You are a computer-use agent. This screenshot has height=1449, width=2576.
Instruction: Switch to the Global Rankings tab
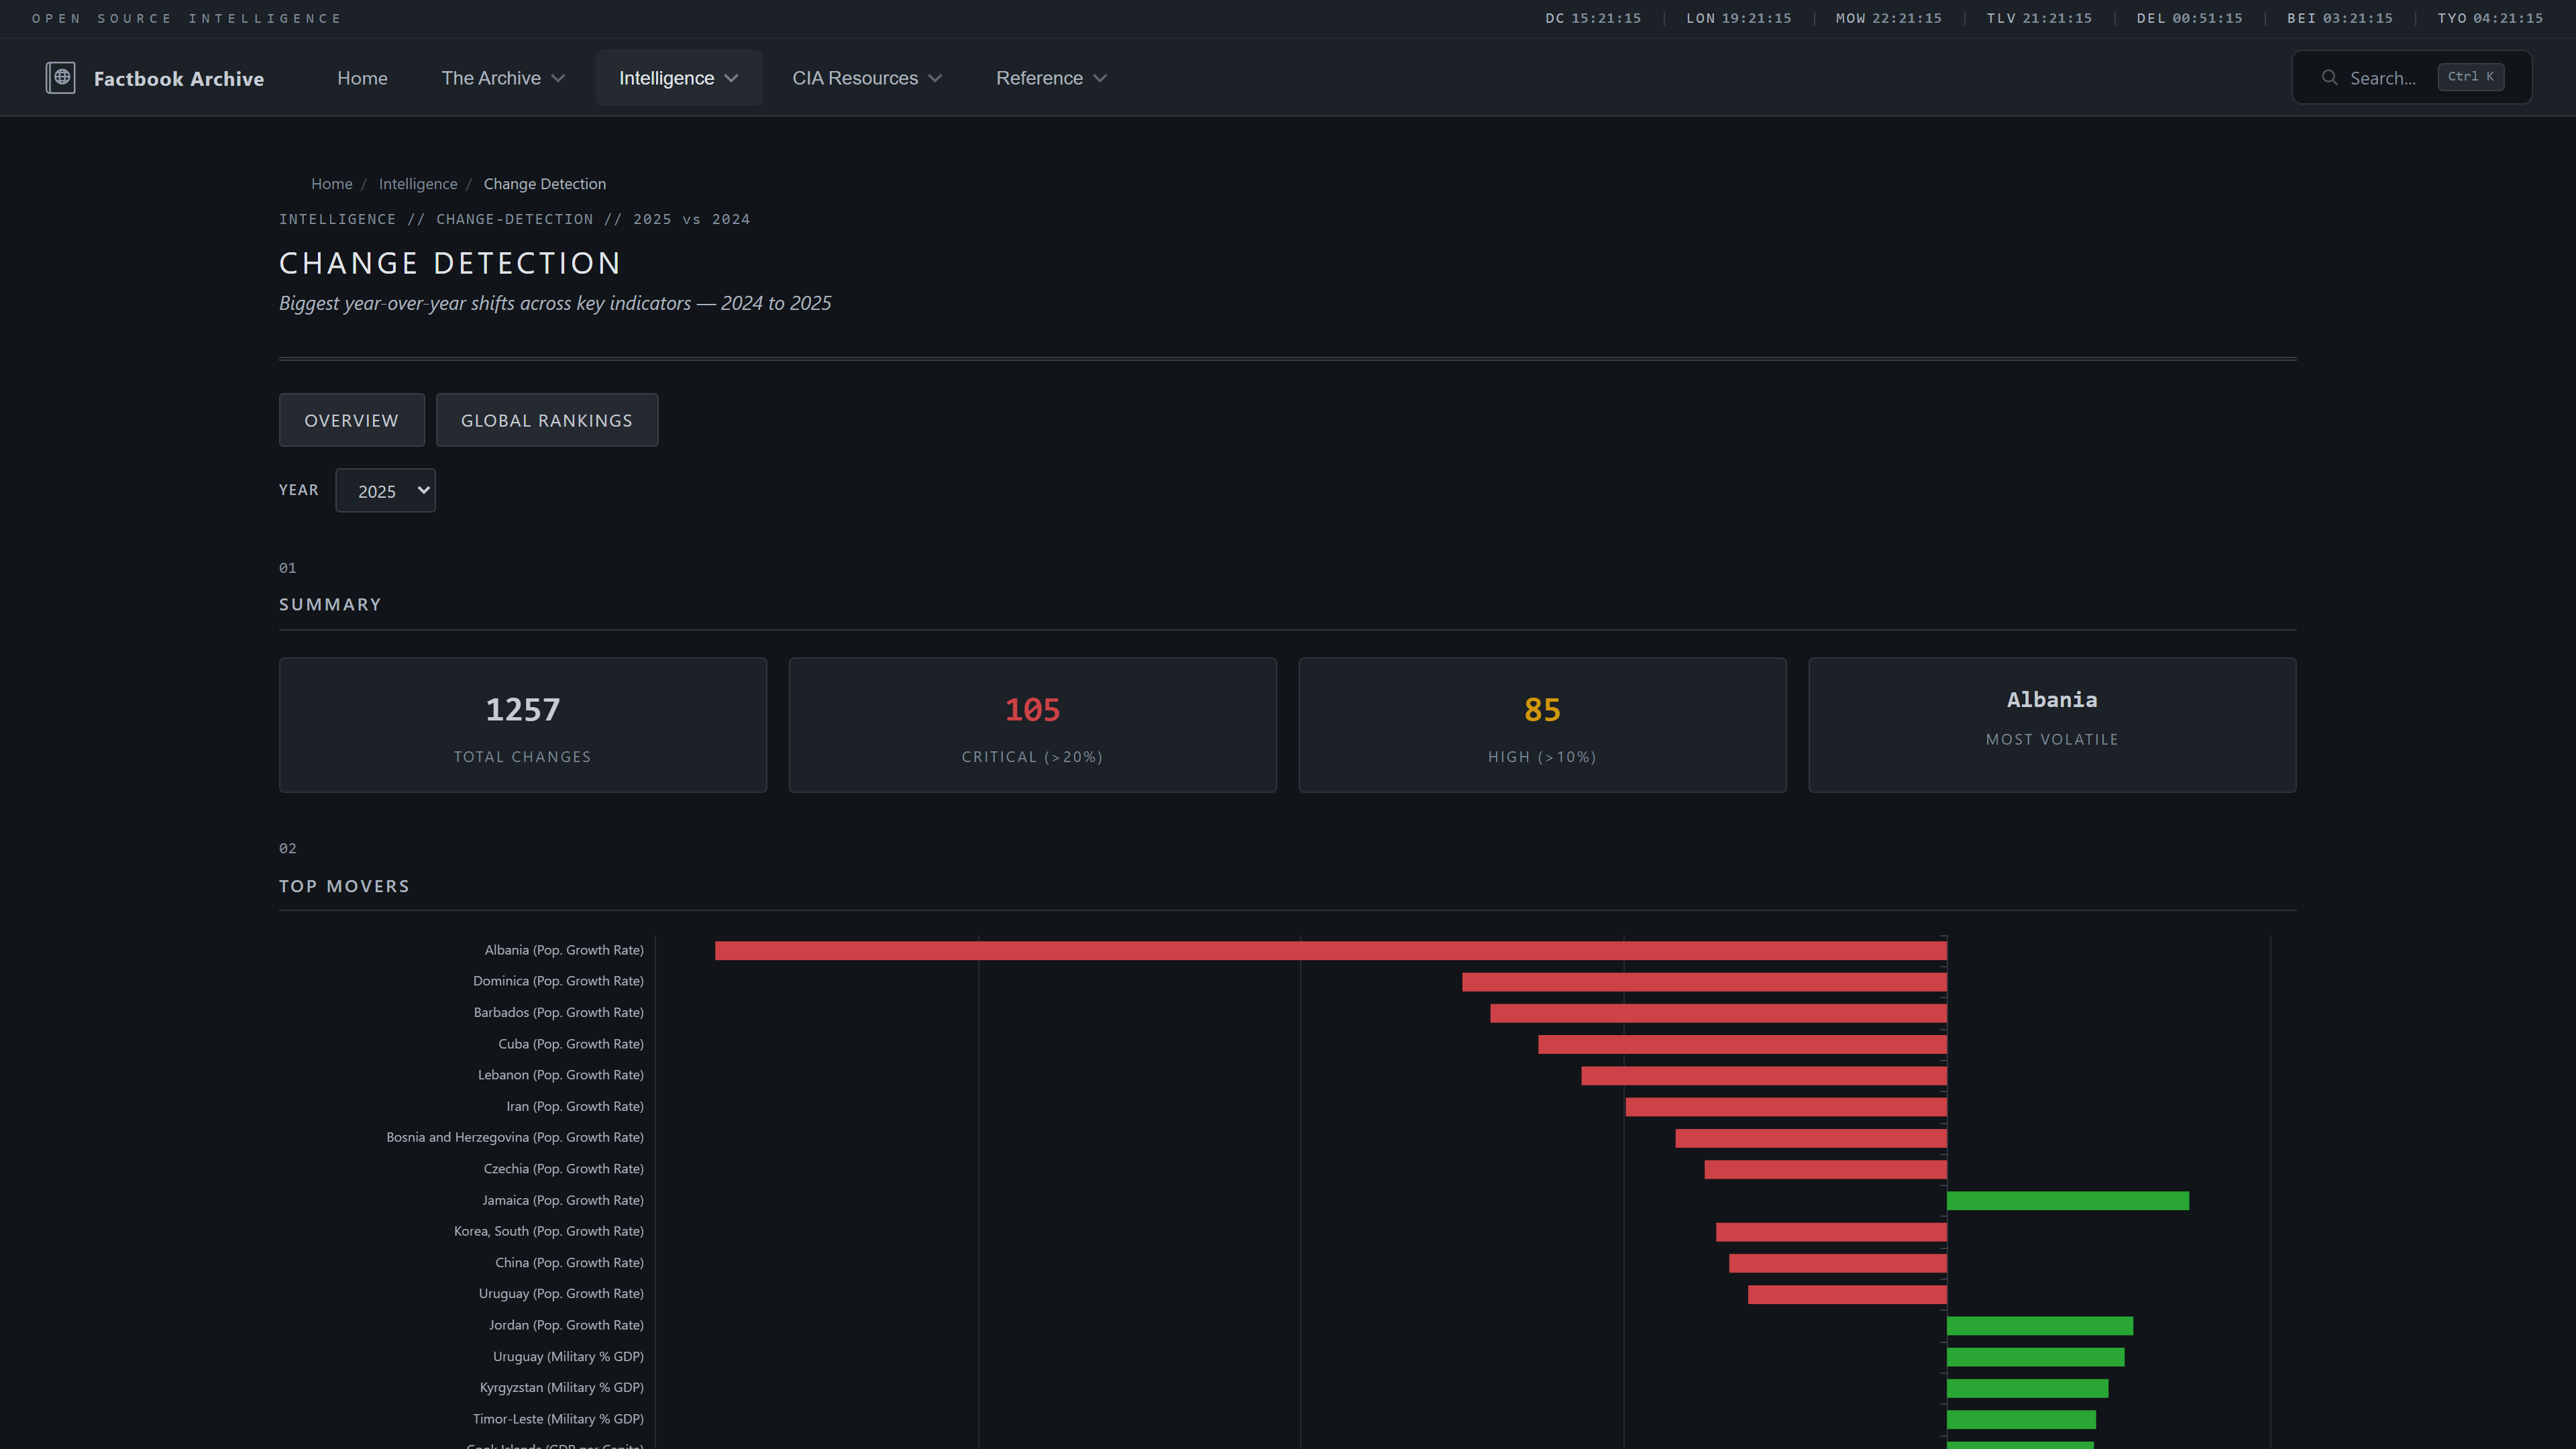pos(546,420)
